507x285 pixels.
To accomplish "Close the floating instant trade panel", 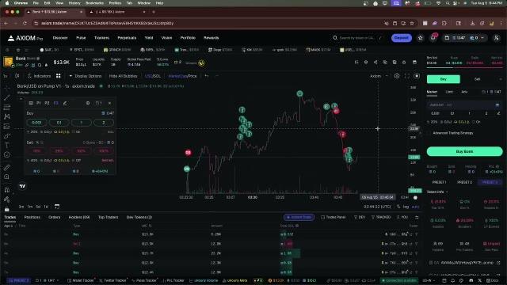I will [x=109, y=103].
